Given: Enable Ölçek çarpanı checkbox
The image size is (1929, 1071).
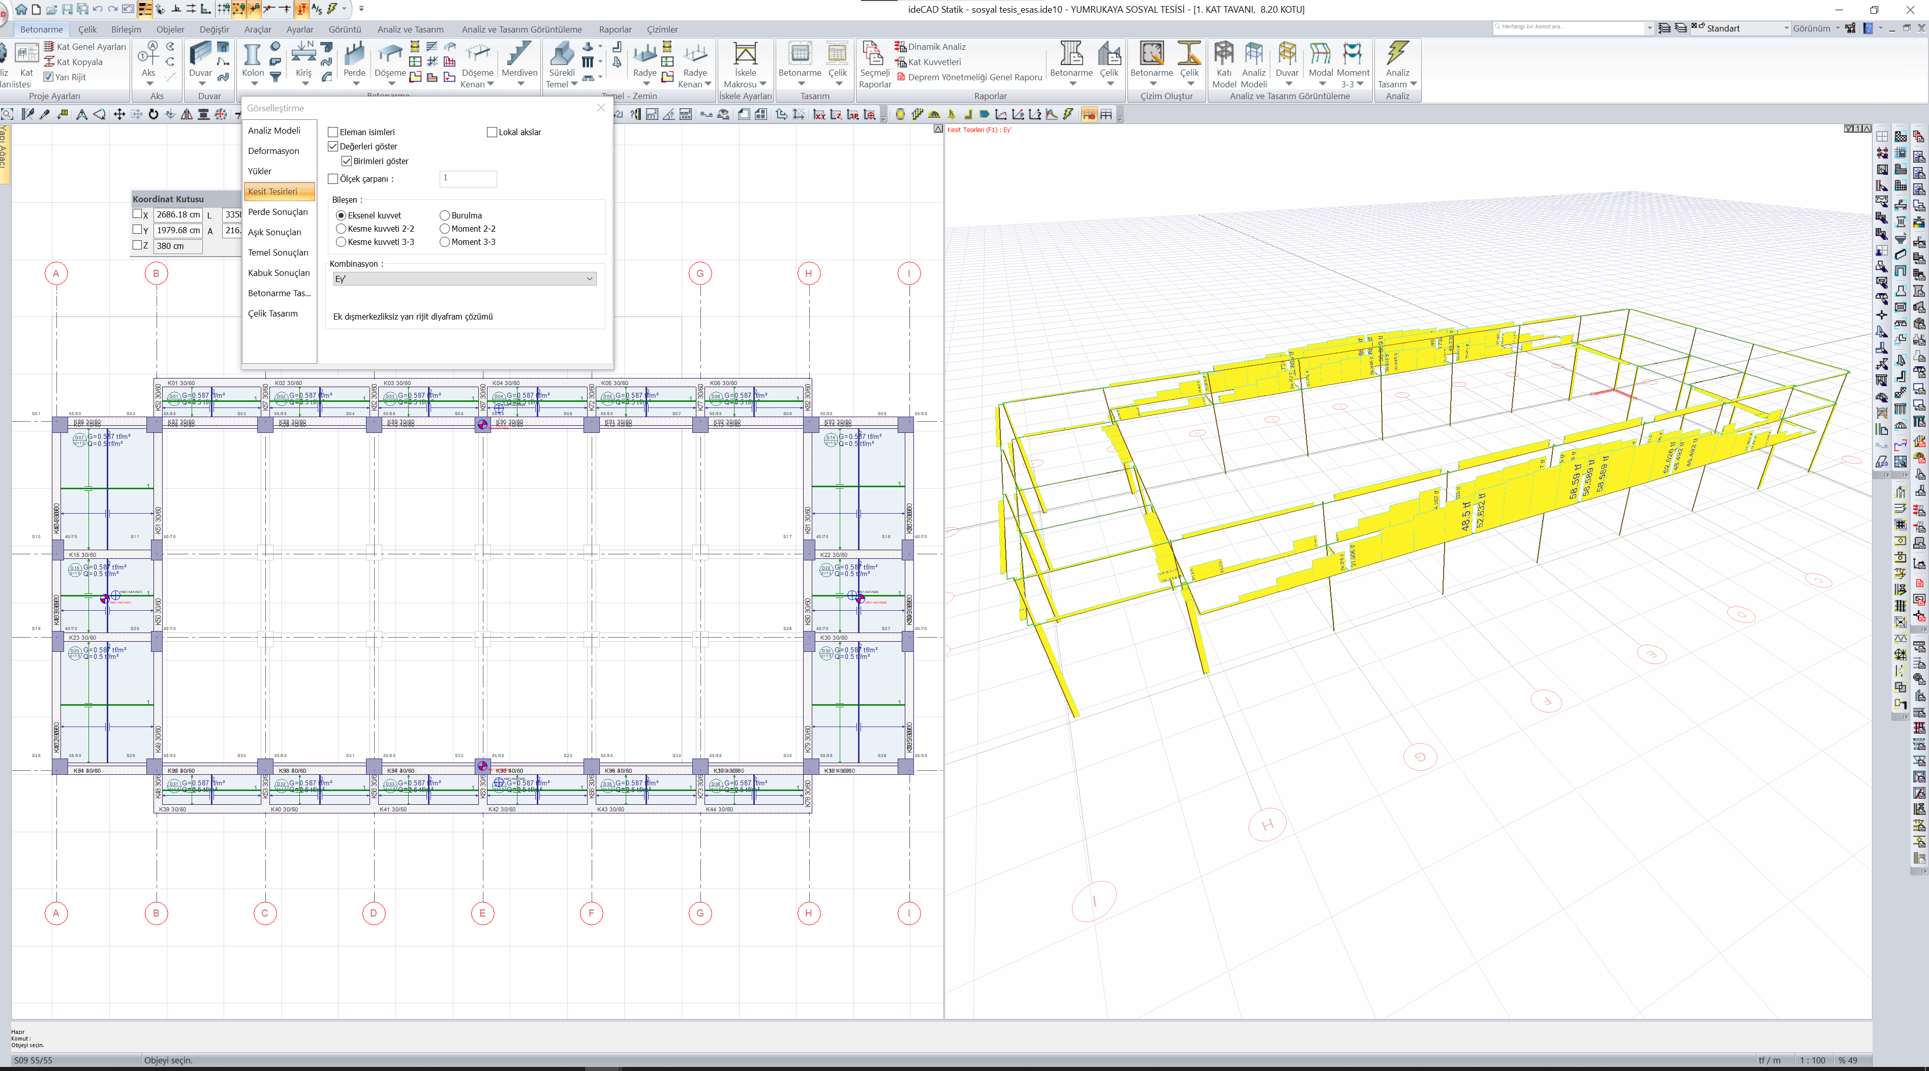Looking at the screenshot, I should tap(333, 179).
